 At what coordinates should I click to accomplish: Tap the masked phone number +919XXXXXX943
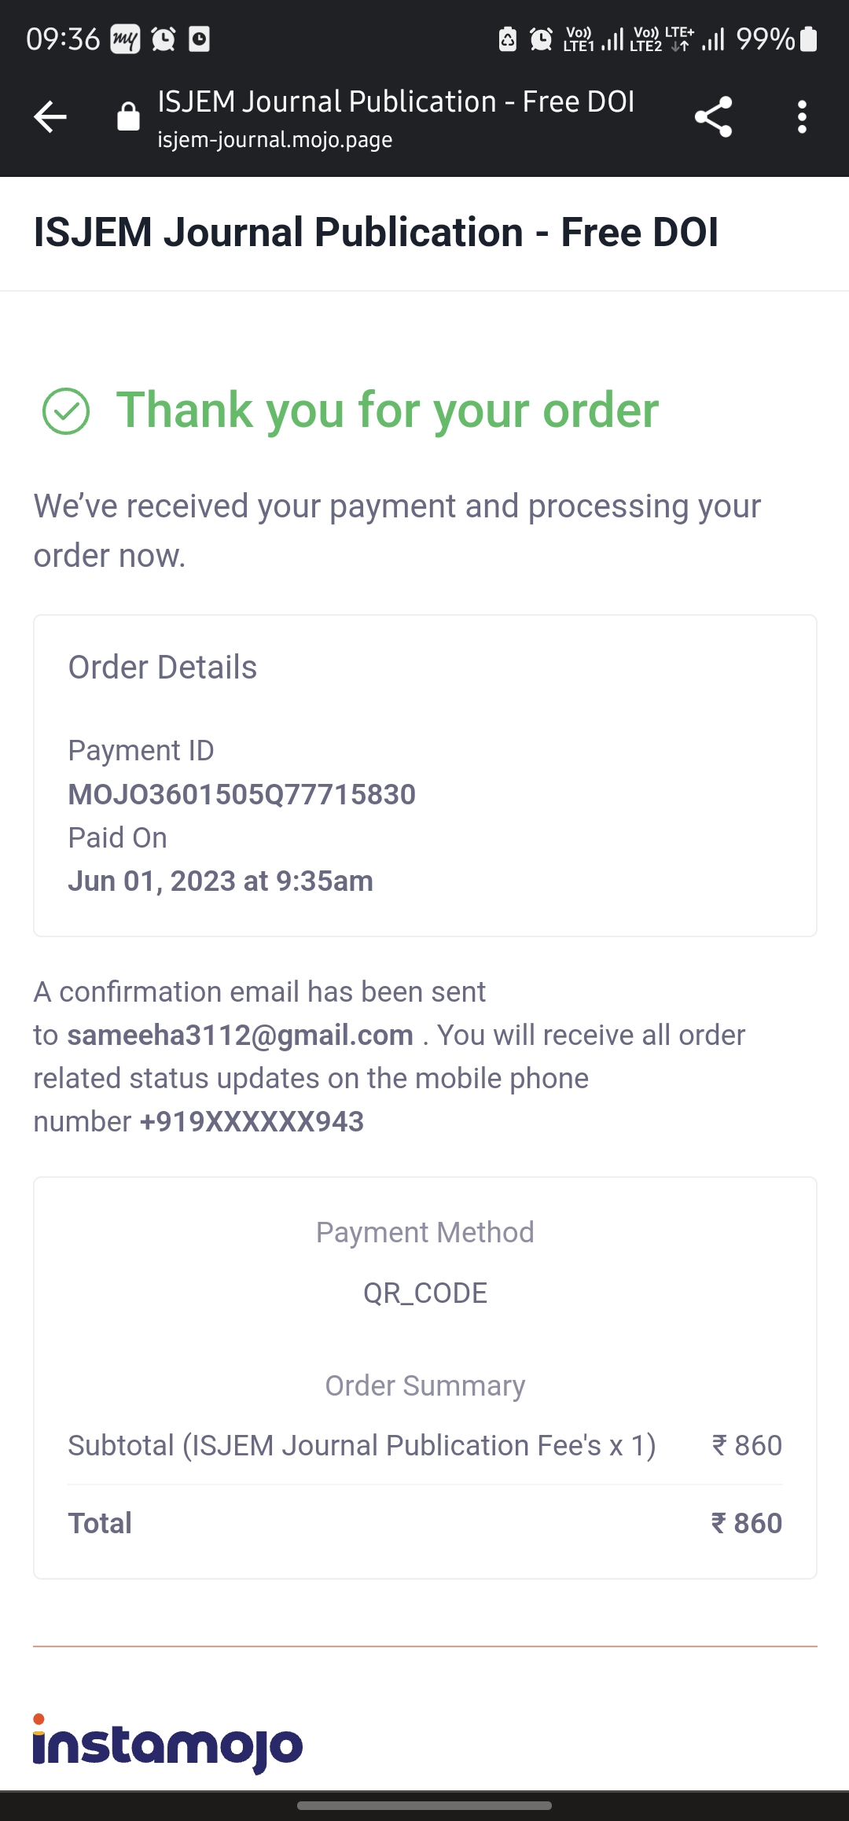click(x=252, y=1122)
